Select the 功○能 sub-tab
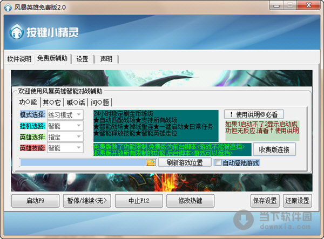This screenshot has height=239, width=324. (x=28, y=102)
